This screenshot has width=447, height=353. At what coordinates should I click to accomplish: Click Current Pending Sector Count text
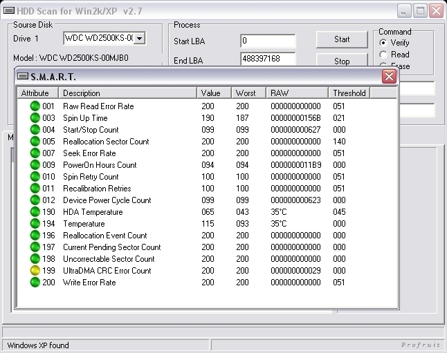click(x=112, y=247)
